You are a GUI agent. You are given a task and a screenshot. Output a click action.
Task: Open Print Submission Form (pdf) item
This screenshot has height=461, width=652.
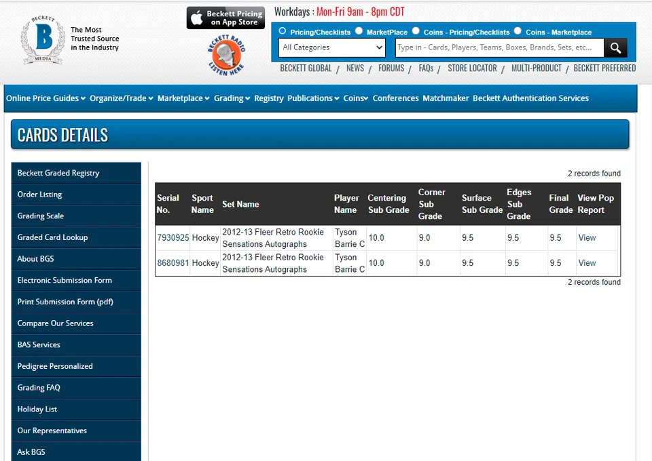click(x=76, y=302)
